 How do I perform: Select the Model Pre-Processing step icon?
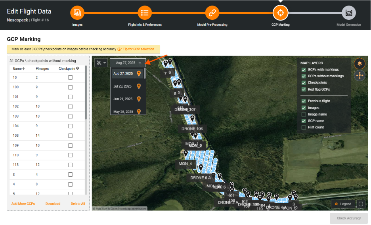point(212,13)
